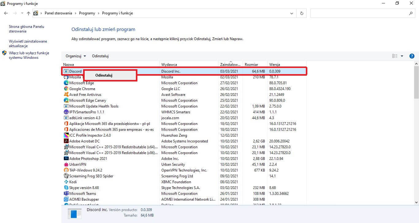Click Visual C++ Redistributable (x64) icon
The width and height of the screenshot is (419, 223).
click(x=66, y=147)
